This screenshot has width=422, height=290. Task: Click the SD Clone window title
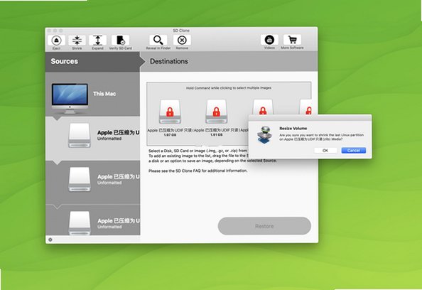click(181, 31)
